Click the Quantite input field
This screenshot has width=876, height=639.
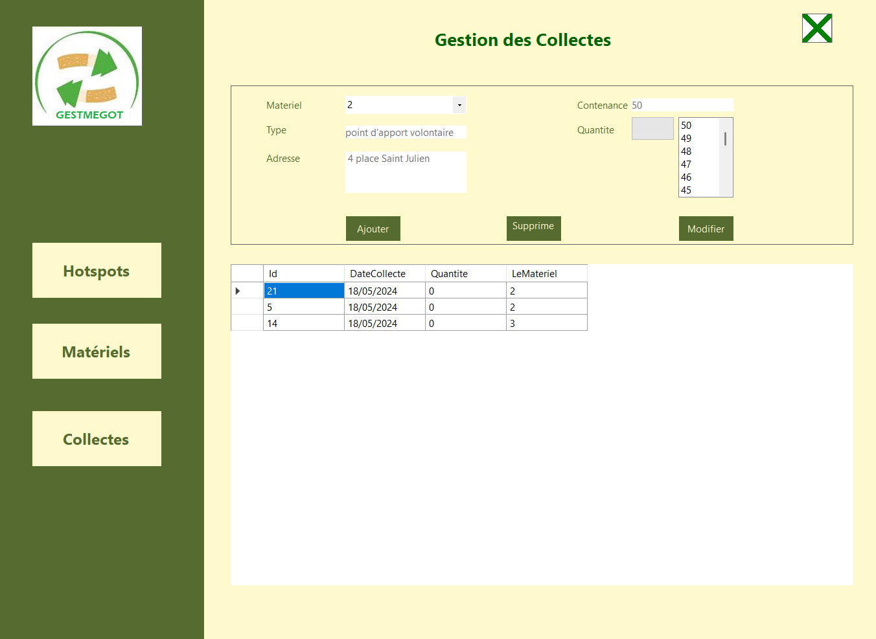652,129
